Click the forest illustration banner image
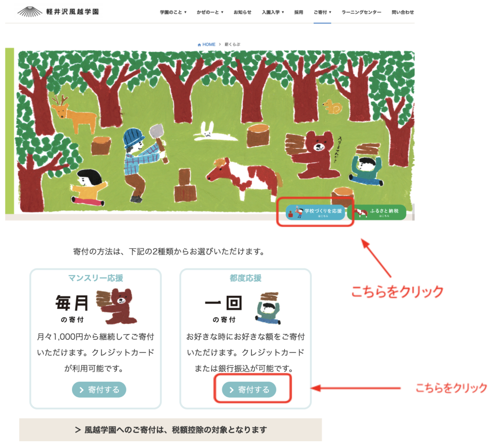Viewport: 495px width, 447px height. coord(216,131)
